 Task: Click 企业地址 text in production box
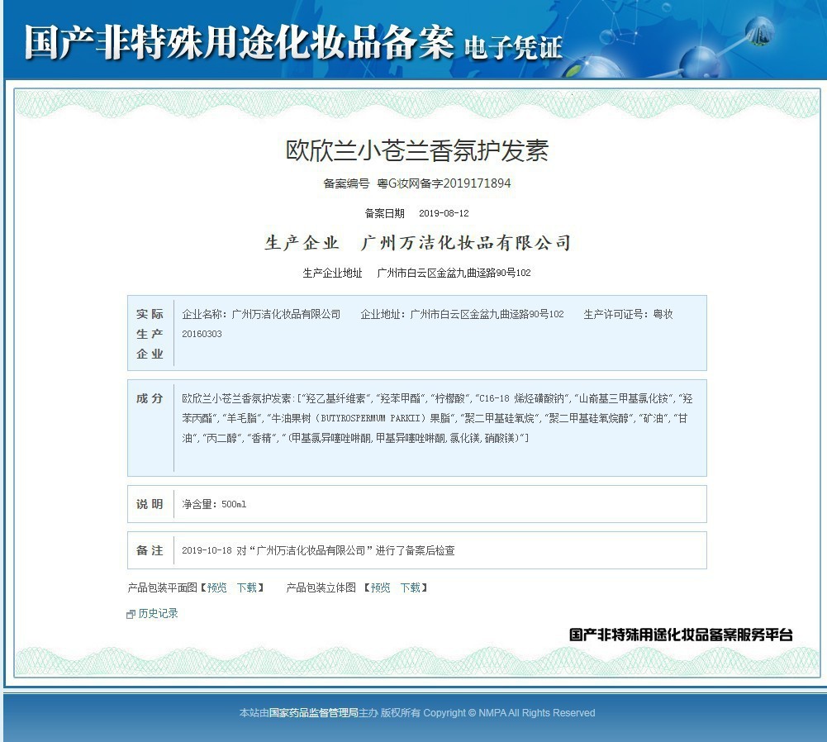click(x=462, y=314)
